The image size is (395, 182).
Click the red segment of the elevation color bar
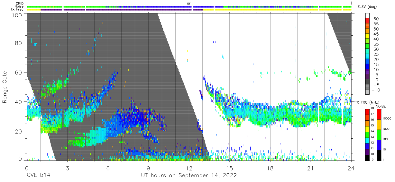click(x=367, y=21)
